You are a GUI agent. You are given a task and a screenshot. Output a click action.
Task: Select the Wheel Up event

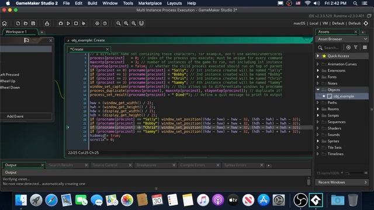coord(8,81)
